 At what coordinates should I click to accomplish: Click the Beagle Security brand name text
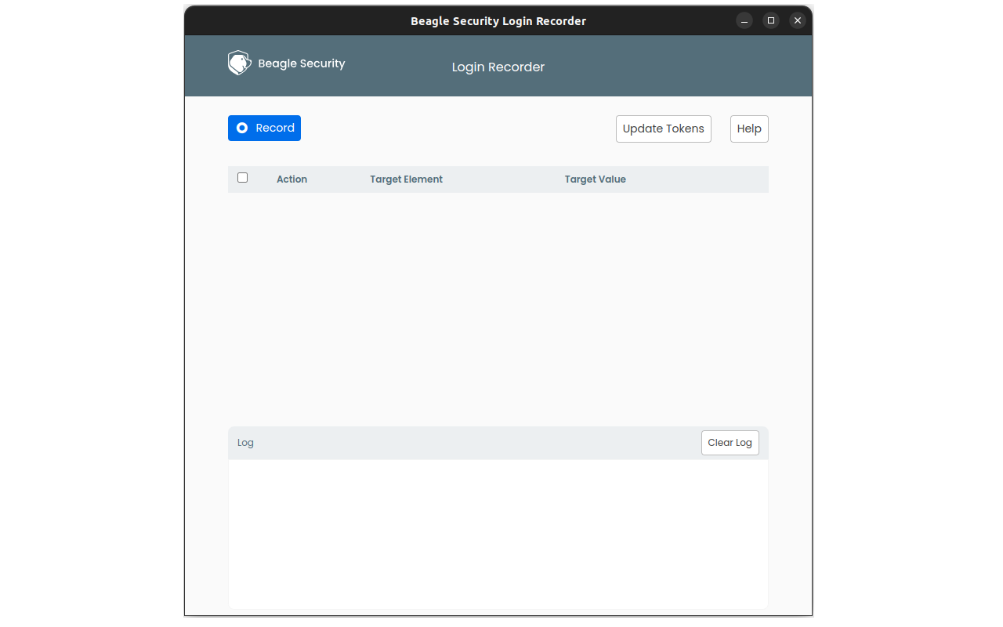[x=301, y=63]
